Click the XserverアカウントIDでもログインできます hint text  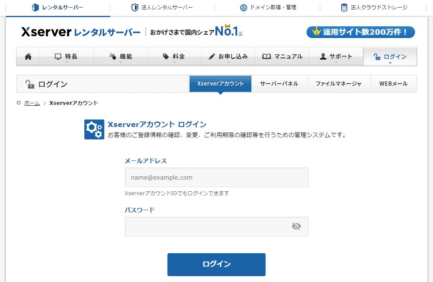[x=177, y=193]
